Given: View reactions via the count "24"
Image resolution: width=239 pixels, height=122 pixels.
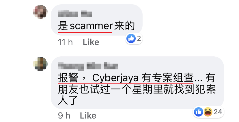Looking at the screenshot, I should tap(218, 112).
